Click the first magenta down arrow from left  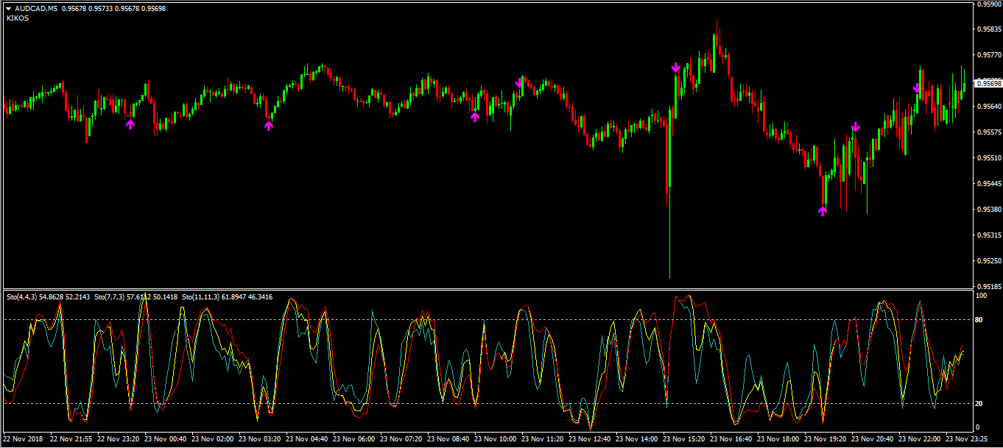point(519,82)
